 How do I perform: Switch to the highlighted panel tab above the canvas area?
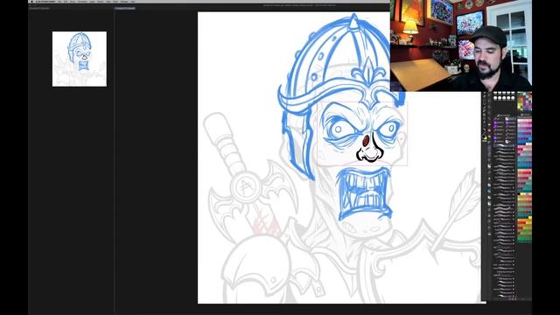click(x=124, y=8)
